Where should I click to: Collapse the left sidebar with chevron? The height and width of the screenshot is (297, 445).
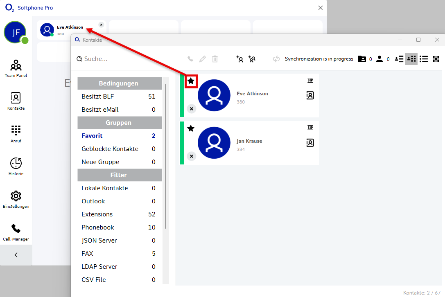tap(16, 255)
